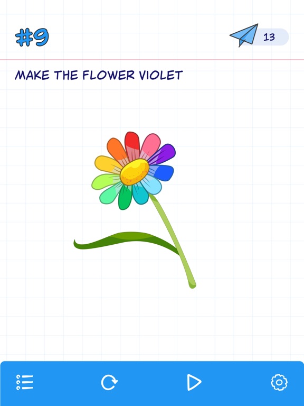This screenshot has width=304, height=406.
Task: Tap the restart level circular arrow
Action: pyautogui.click(x=109, y=382)
